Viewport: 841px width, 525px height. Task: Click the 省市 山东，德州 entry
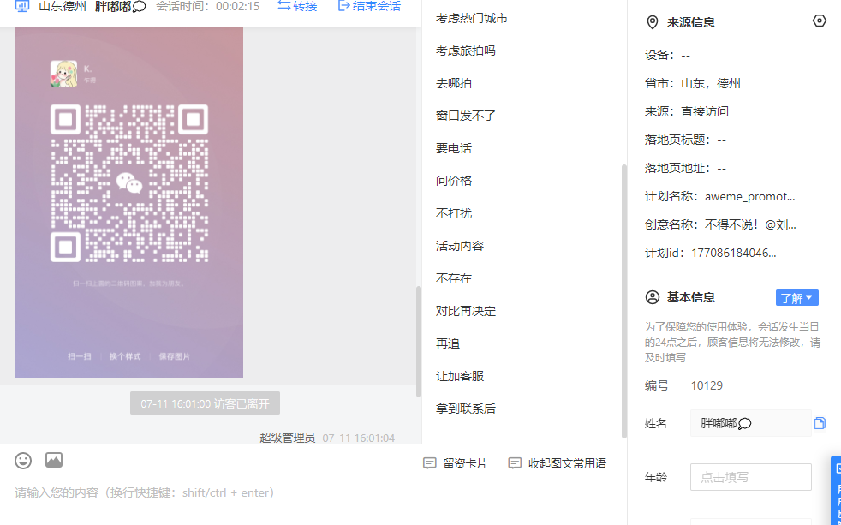point(693,83)
